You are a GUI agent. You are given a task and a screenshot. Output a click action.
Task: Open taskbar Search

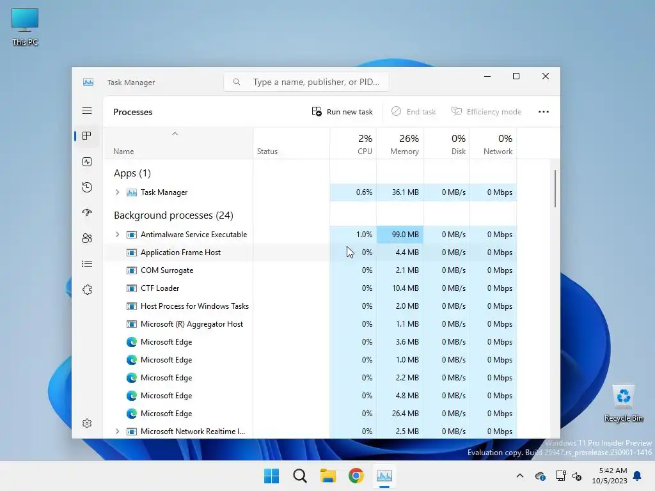click(x=299, y=476)
